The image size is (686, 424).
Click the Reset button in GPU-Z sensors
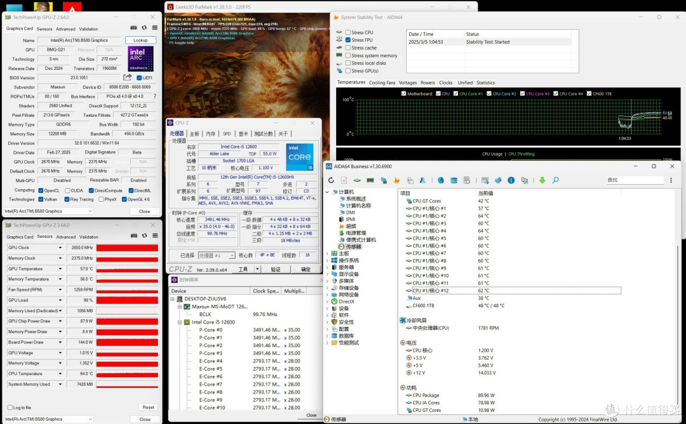coord(148,407)
